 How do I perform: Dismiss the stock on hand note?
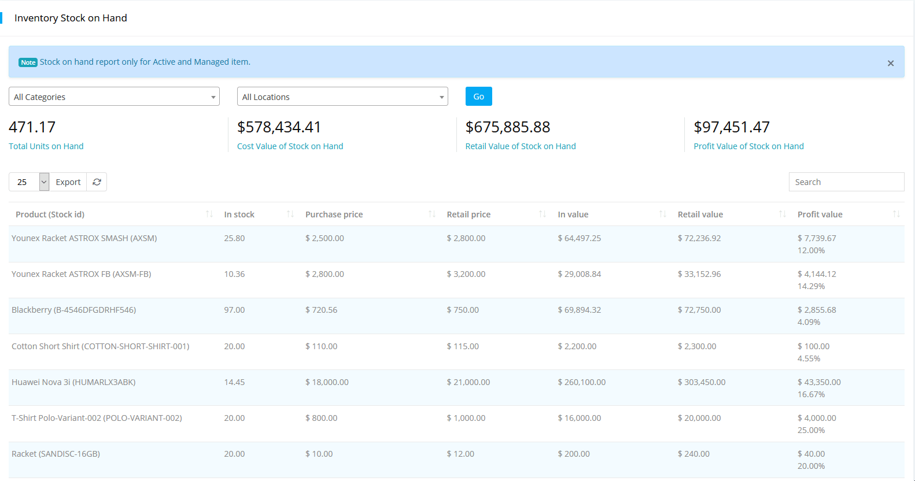890,63
